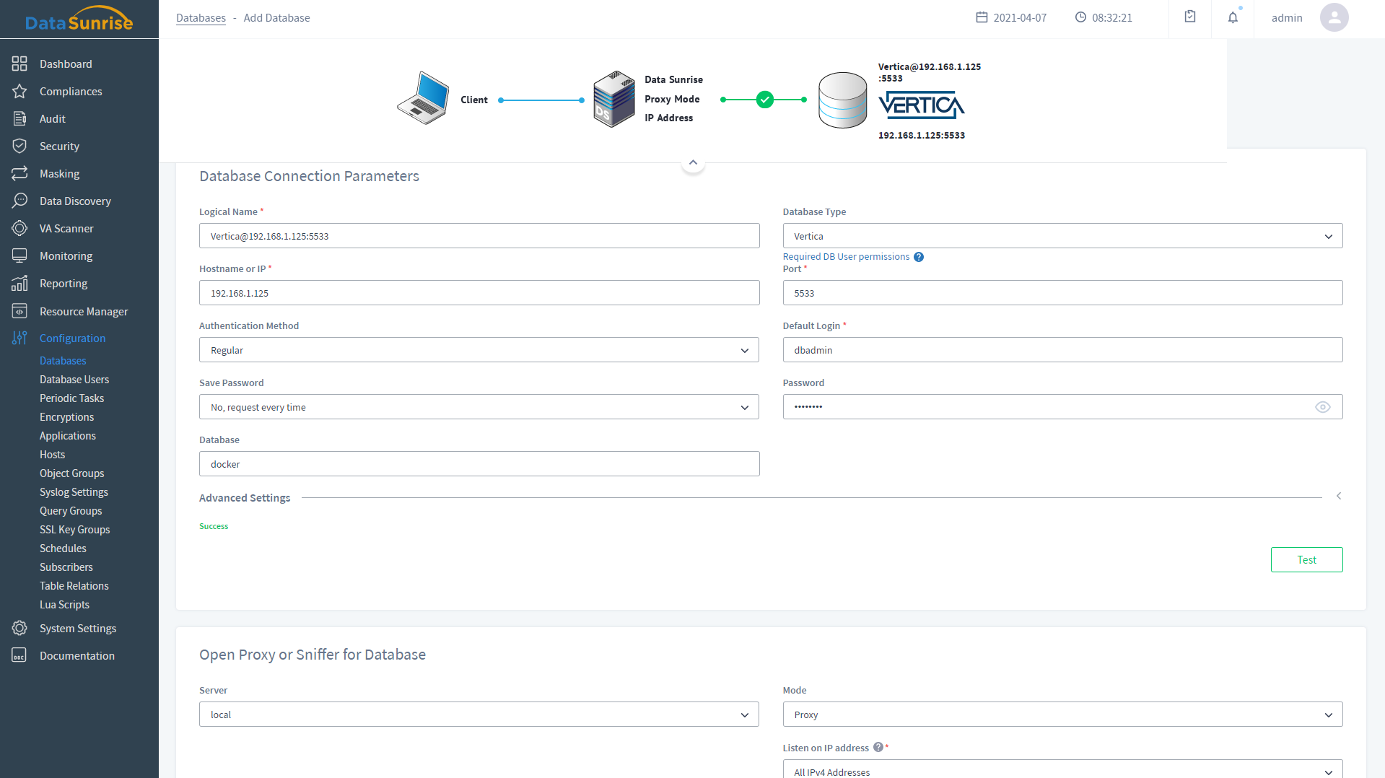Open the Database Type dropdown

point(1062,236)
